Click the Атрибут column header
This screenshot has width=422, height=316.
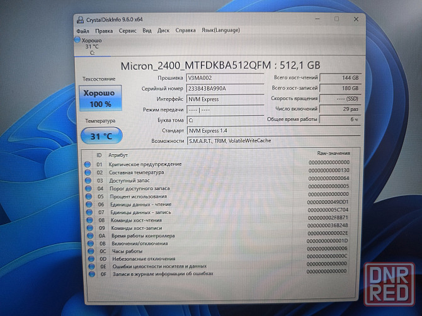pyautogui.click(x=118, y=155)
